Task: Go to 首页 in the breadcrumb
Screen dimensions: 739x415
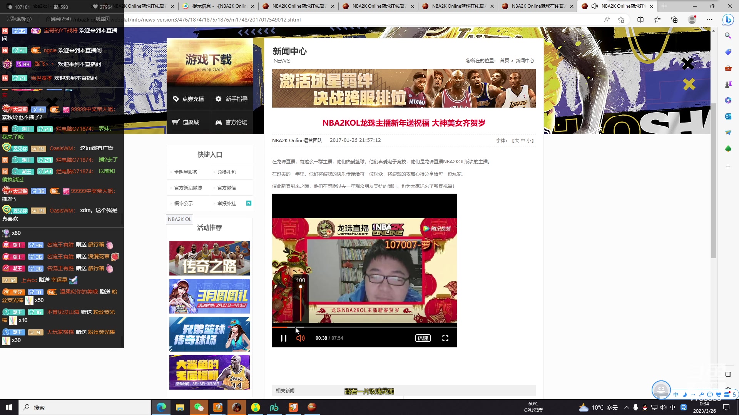Action: (x=504, y=61)
